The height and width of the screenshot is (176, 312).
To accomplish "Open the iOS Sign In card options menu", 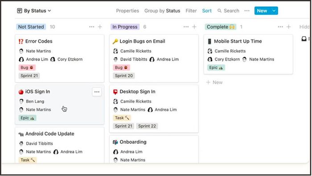I will 97,92.
